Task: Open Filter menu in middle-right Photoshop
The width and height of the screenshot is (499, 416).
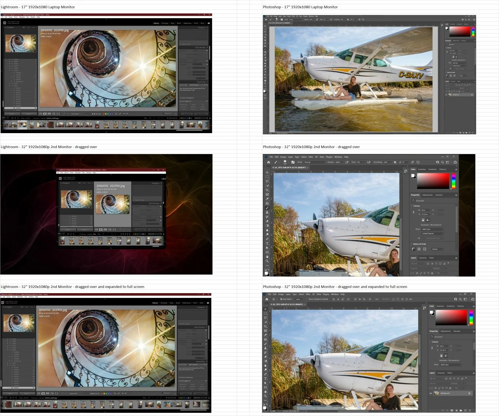Action: [x=311, y=157]
